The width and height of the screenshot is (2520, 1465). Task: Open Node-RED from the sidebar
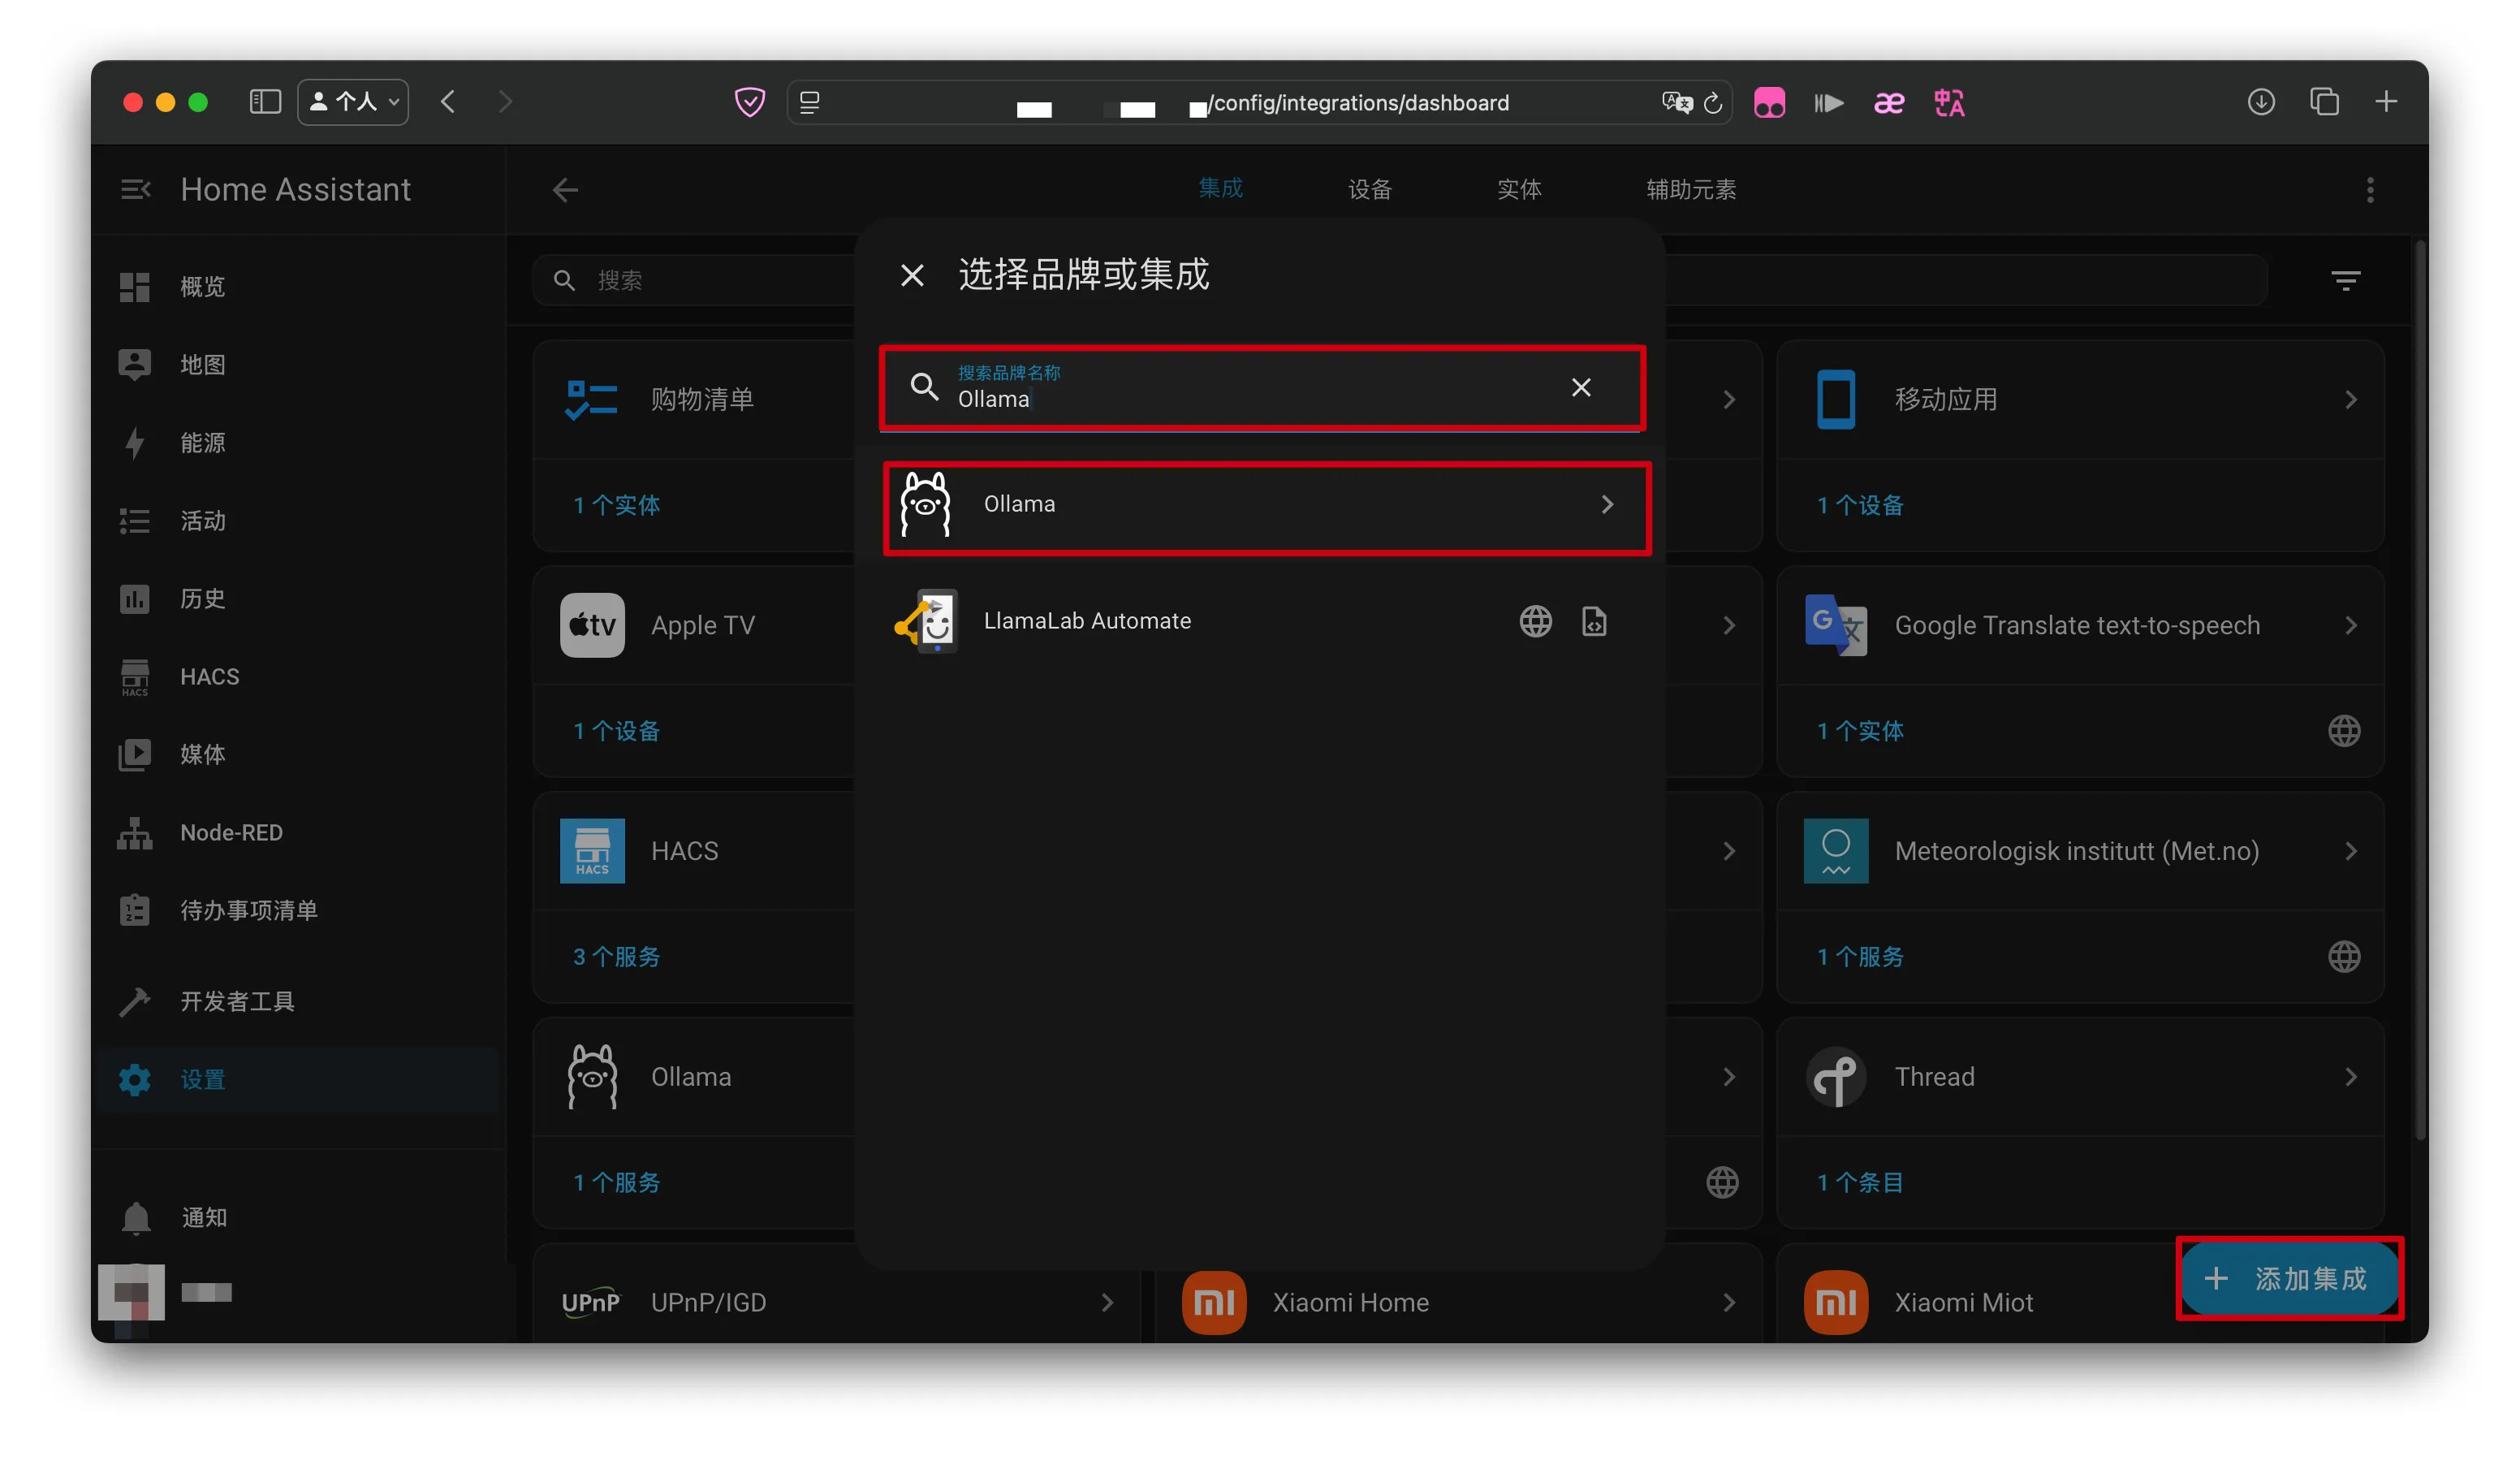231,833
